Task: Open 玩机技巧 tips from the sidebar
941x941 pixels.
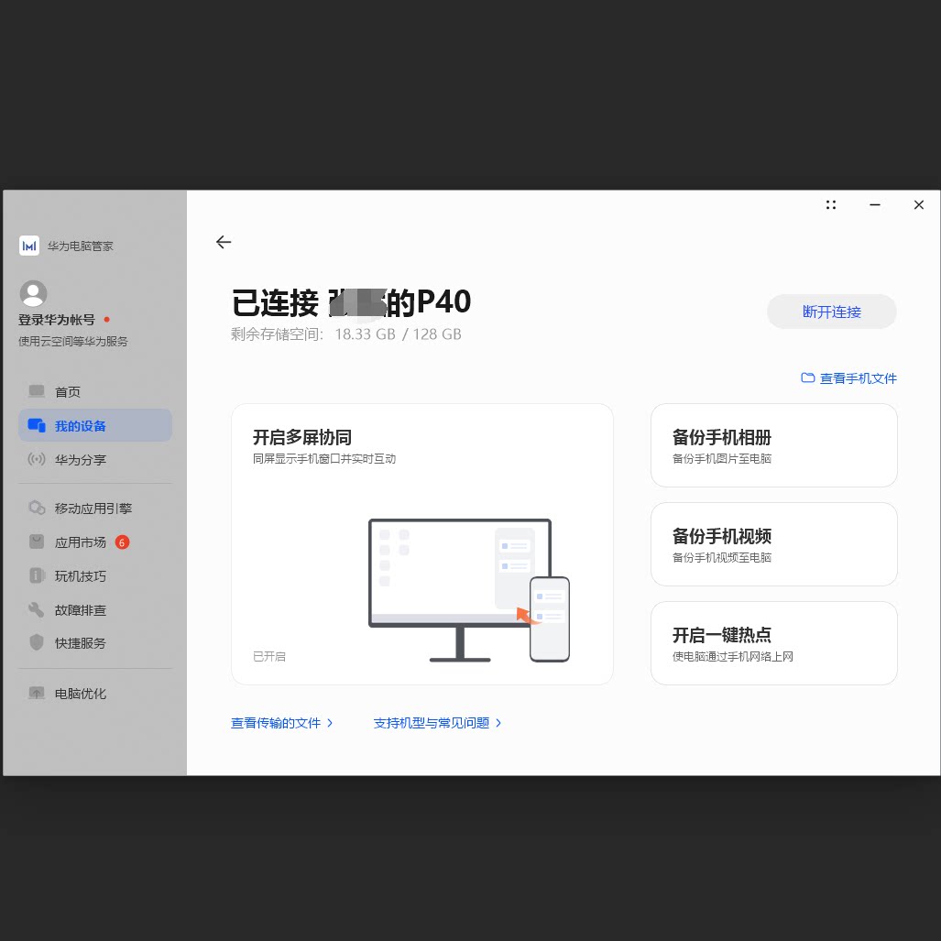Action: 37,575
